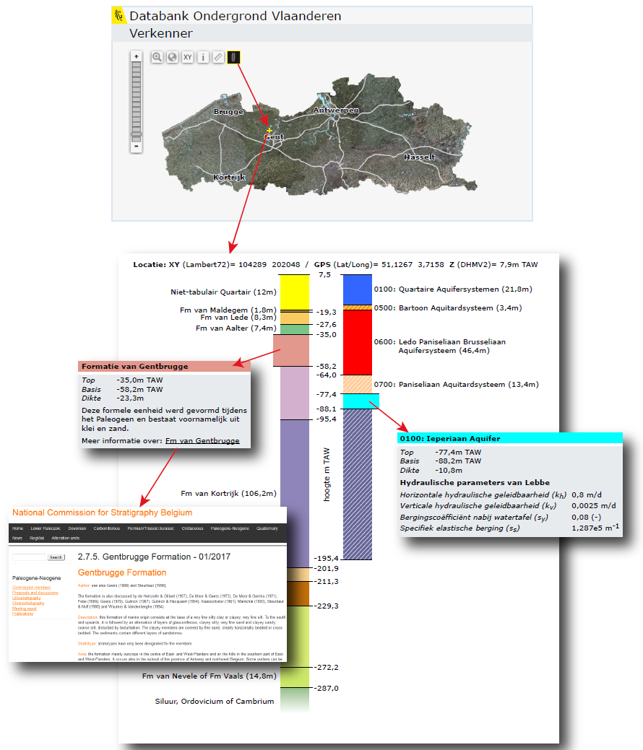This screenshot has width=643, height=750.
Task: Activate the virtual borehole tool
Action: click(x=233, y=57)
